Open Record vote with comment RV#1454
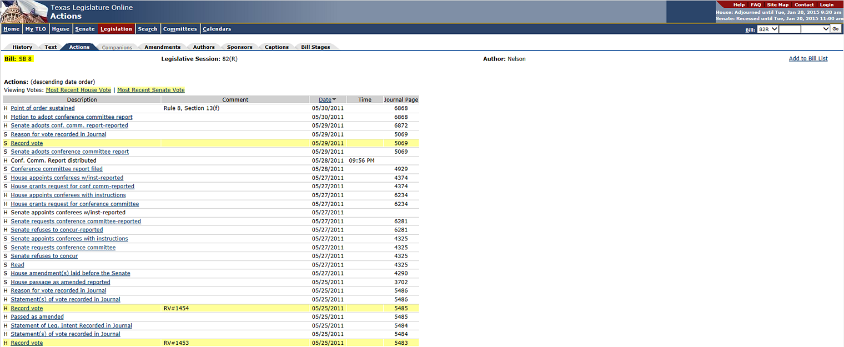The image size is (844, 347). pyautogui.click(x=27, y=308)
